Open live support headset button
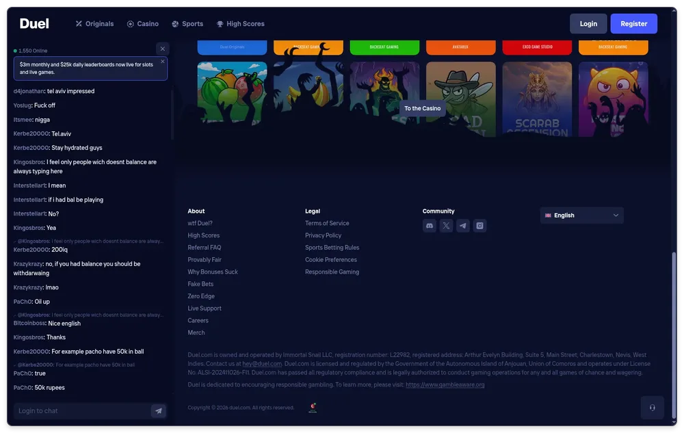The width and height of the screenshot is (684, 433). 652,408
